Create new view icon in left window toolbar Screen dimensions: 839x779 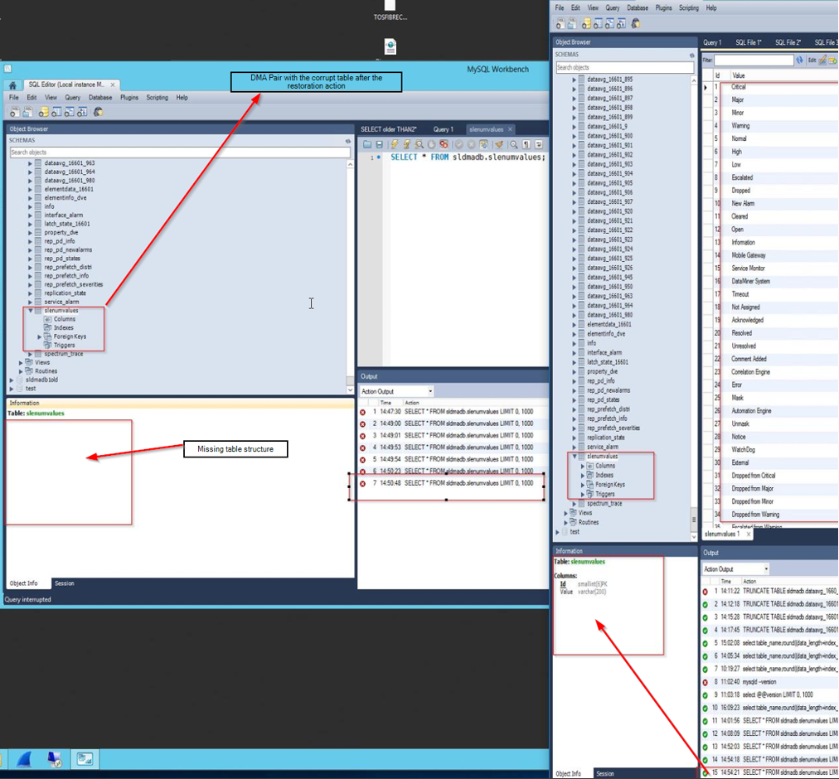coord(69,112)
